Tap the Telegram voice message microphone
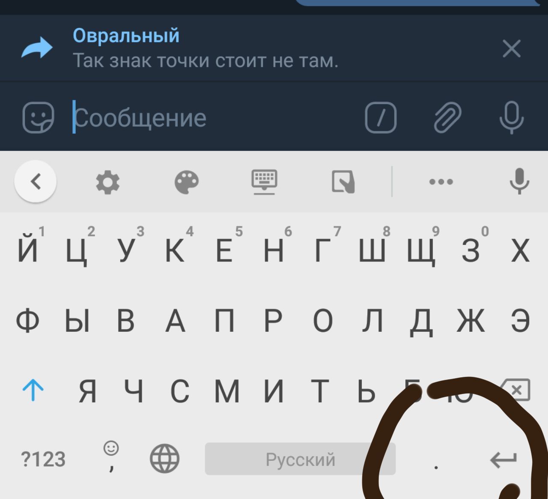This screenshot has height=499, width=548. [512, 117]
